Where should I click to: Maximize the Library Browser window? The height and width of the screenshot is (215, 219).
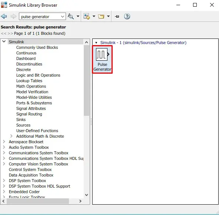(x=195, y=5)
